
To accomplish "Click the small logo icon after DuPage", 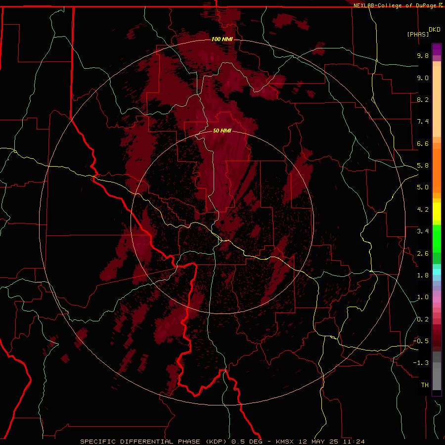I will click(x=441, y=5).
